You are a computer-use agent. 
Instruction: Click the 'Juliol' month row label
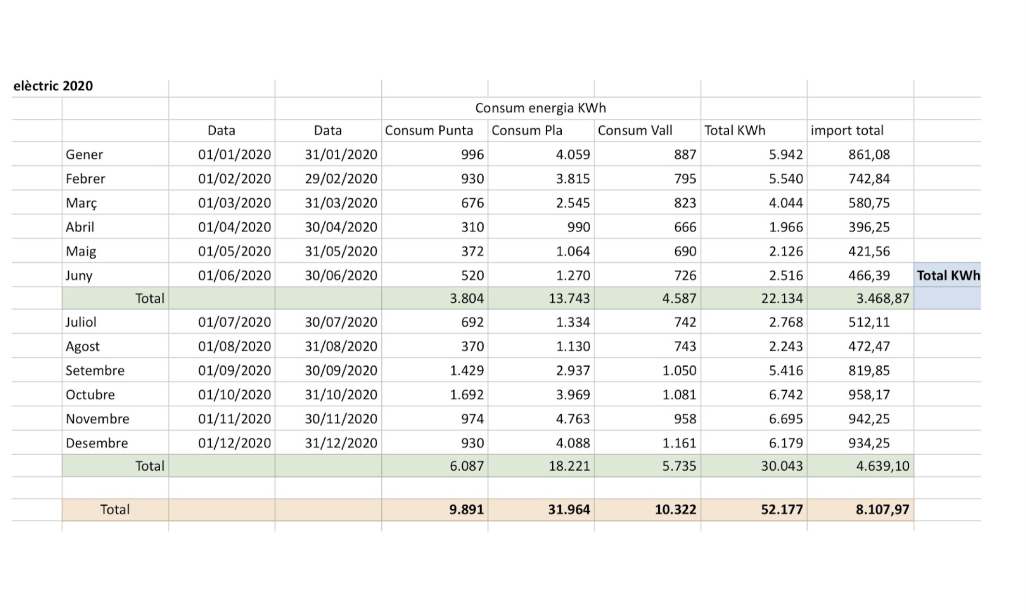pos(81,322)
